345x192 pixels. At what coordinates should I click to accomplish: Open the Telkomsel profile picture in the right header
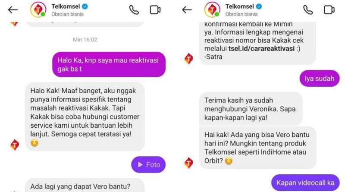[x=212, y=9]
